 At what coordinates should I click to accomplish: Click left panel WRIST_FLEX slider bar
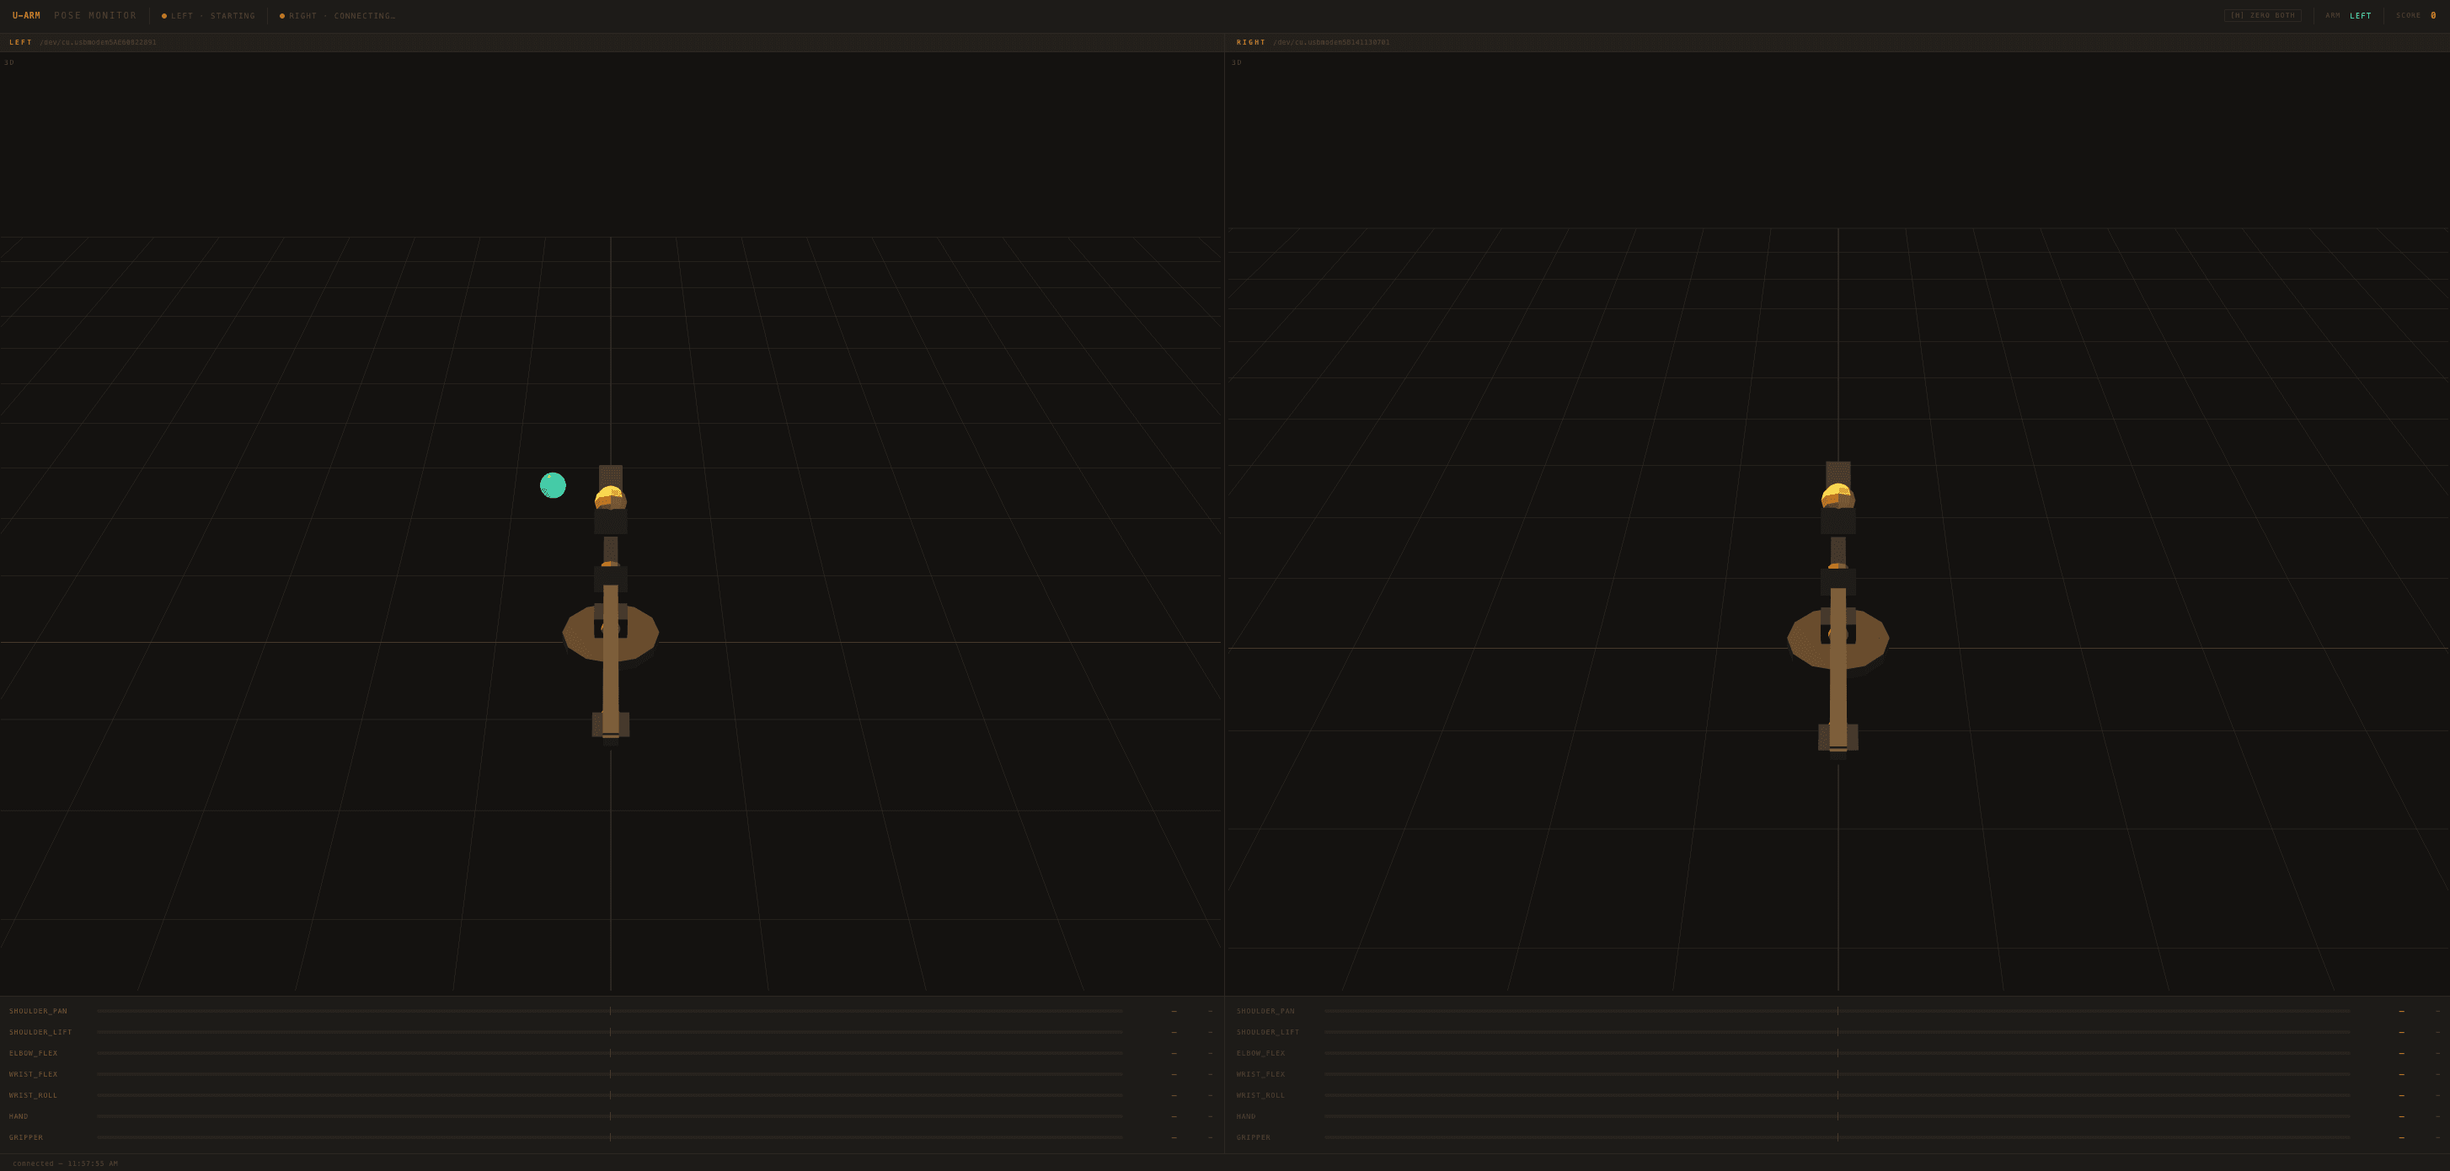point(610,1074)
